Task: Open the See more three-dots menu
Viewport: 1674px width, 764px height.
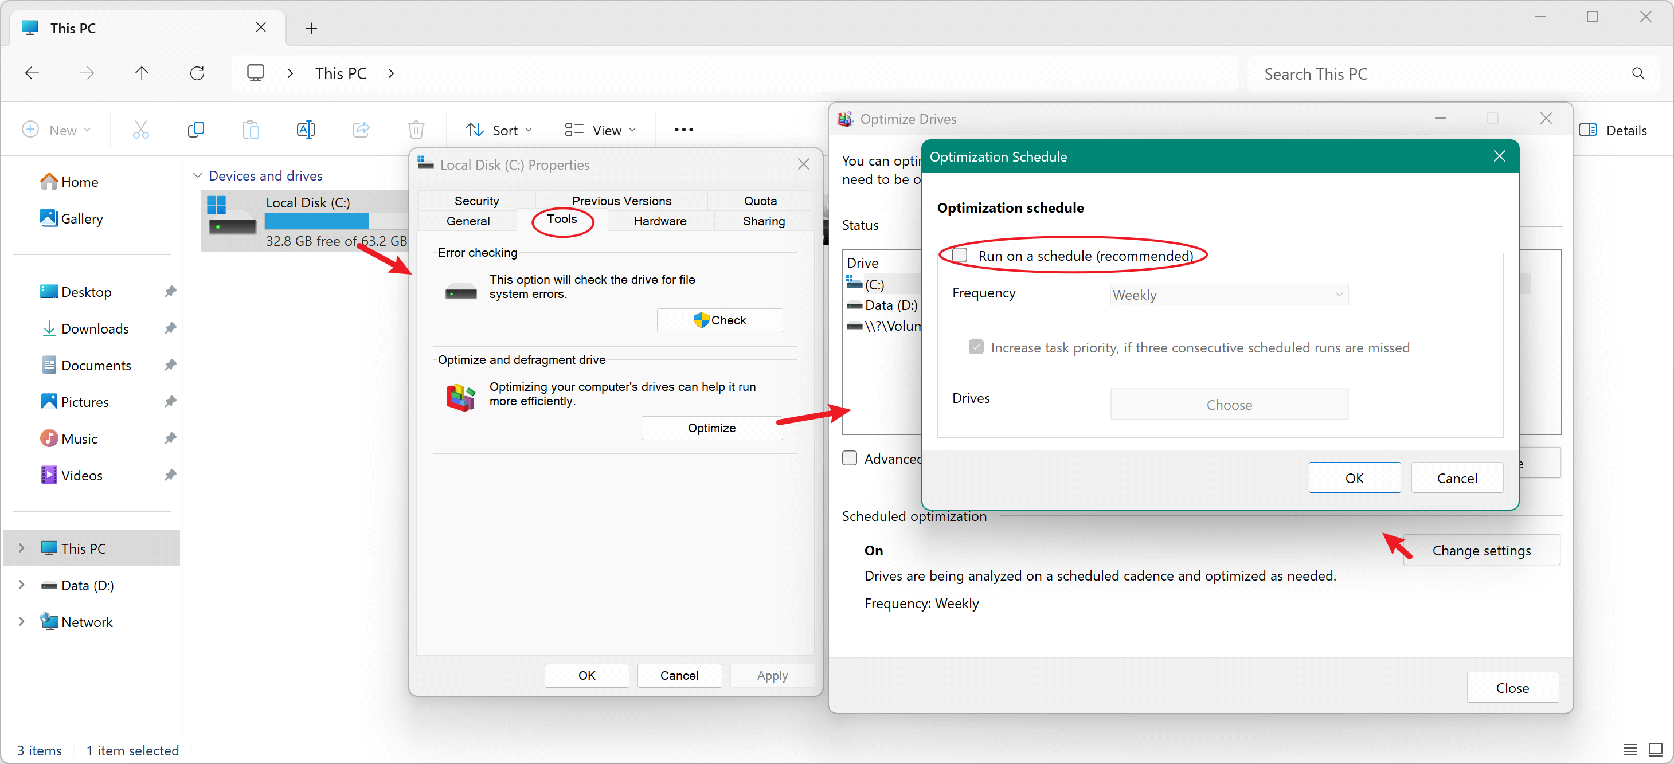Action: pos(683,130)
